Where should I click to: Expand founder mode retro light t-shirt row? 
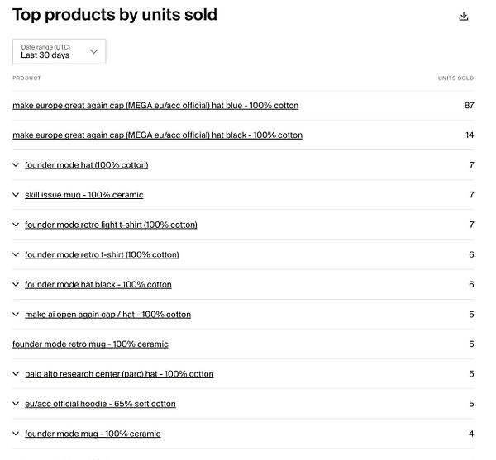pyautogui.click(x=16, y=225)
